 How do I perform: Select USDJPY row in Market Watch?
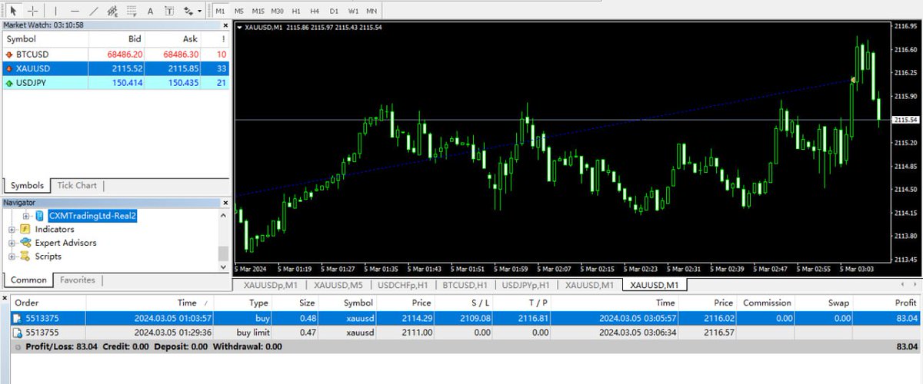(116, 82)
